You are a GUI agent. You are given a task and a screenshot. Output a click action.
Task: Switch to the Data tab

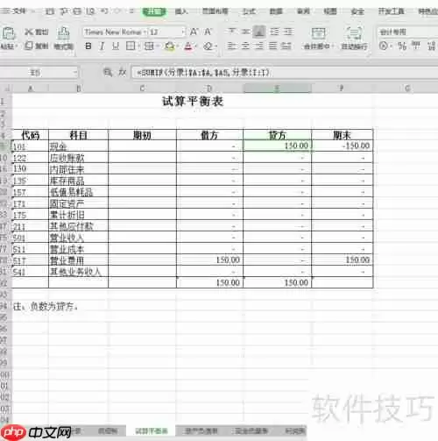(x=276, y=11)
